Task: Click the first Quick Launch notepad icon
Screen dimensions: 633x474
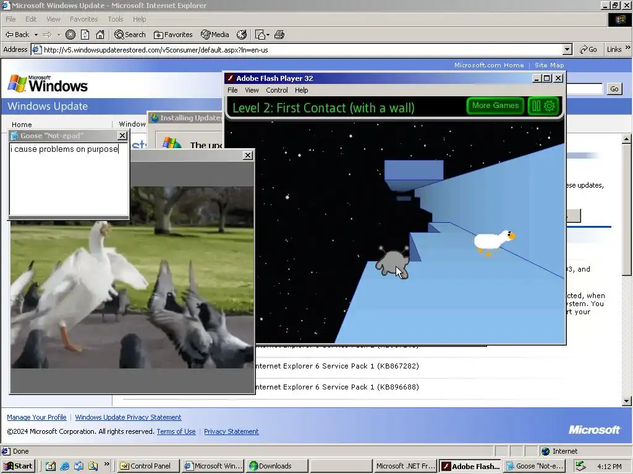Action: point(51,466)
